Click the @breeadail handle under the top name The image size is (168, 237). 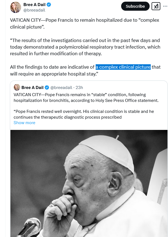pos(34,10)
